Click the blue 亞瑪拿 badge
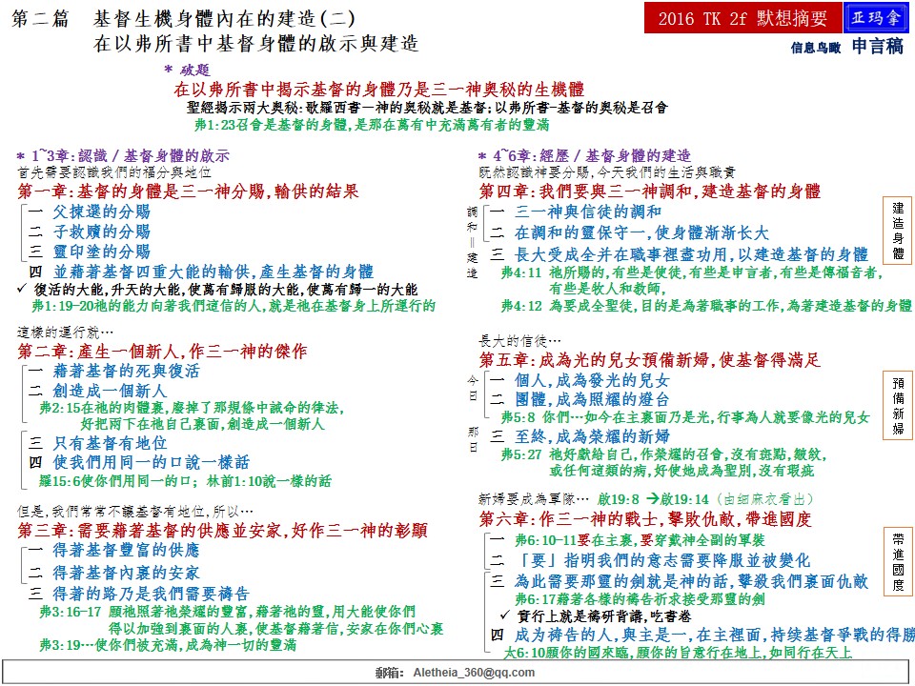The image size is (915, 686). tap(877, 17)
